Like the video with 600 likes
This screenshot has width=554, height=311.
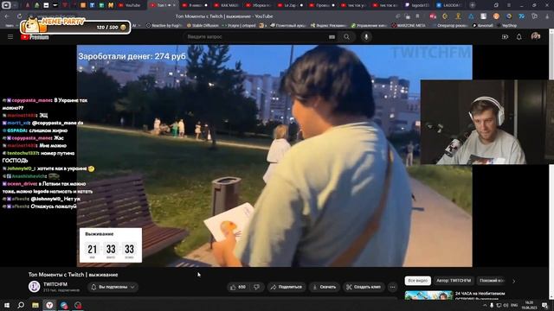(x=238, y=287)
